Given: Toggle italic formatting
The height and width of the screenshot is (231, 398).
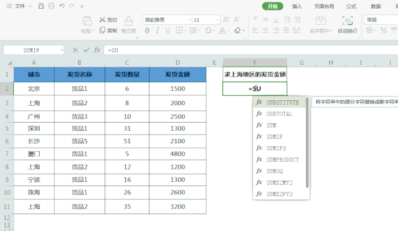Looking at the screenshot, I should (x=158, y=31).
